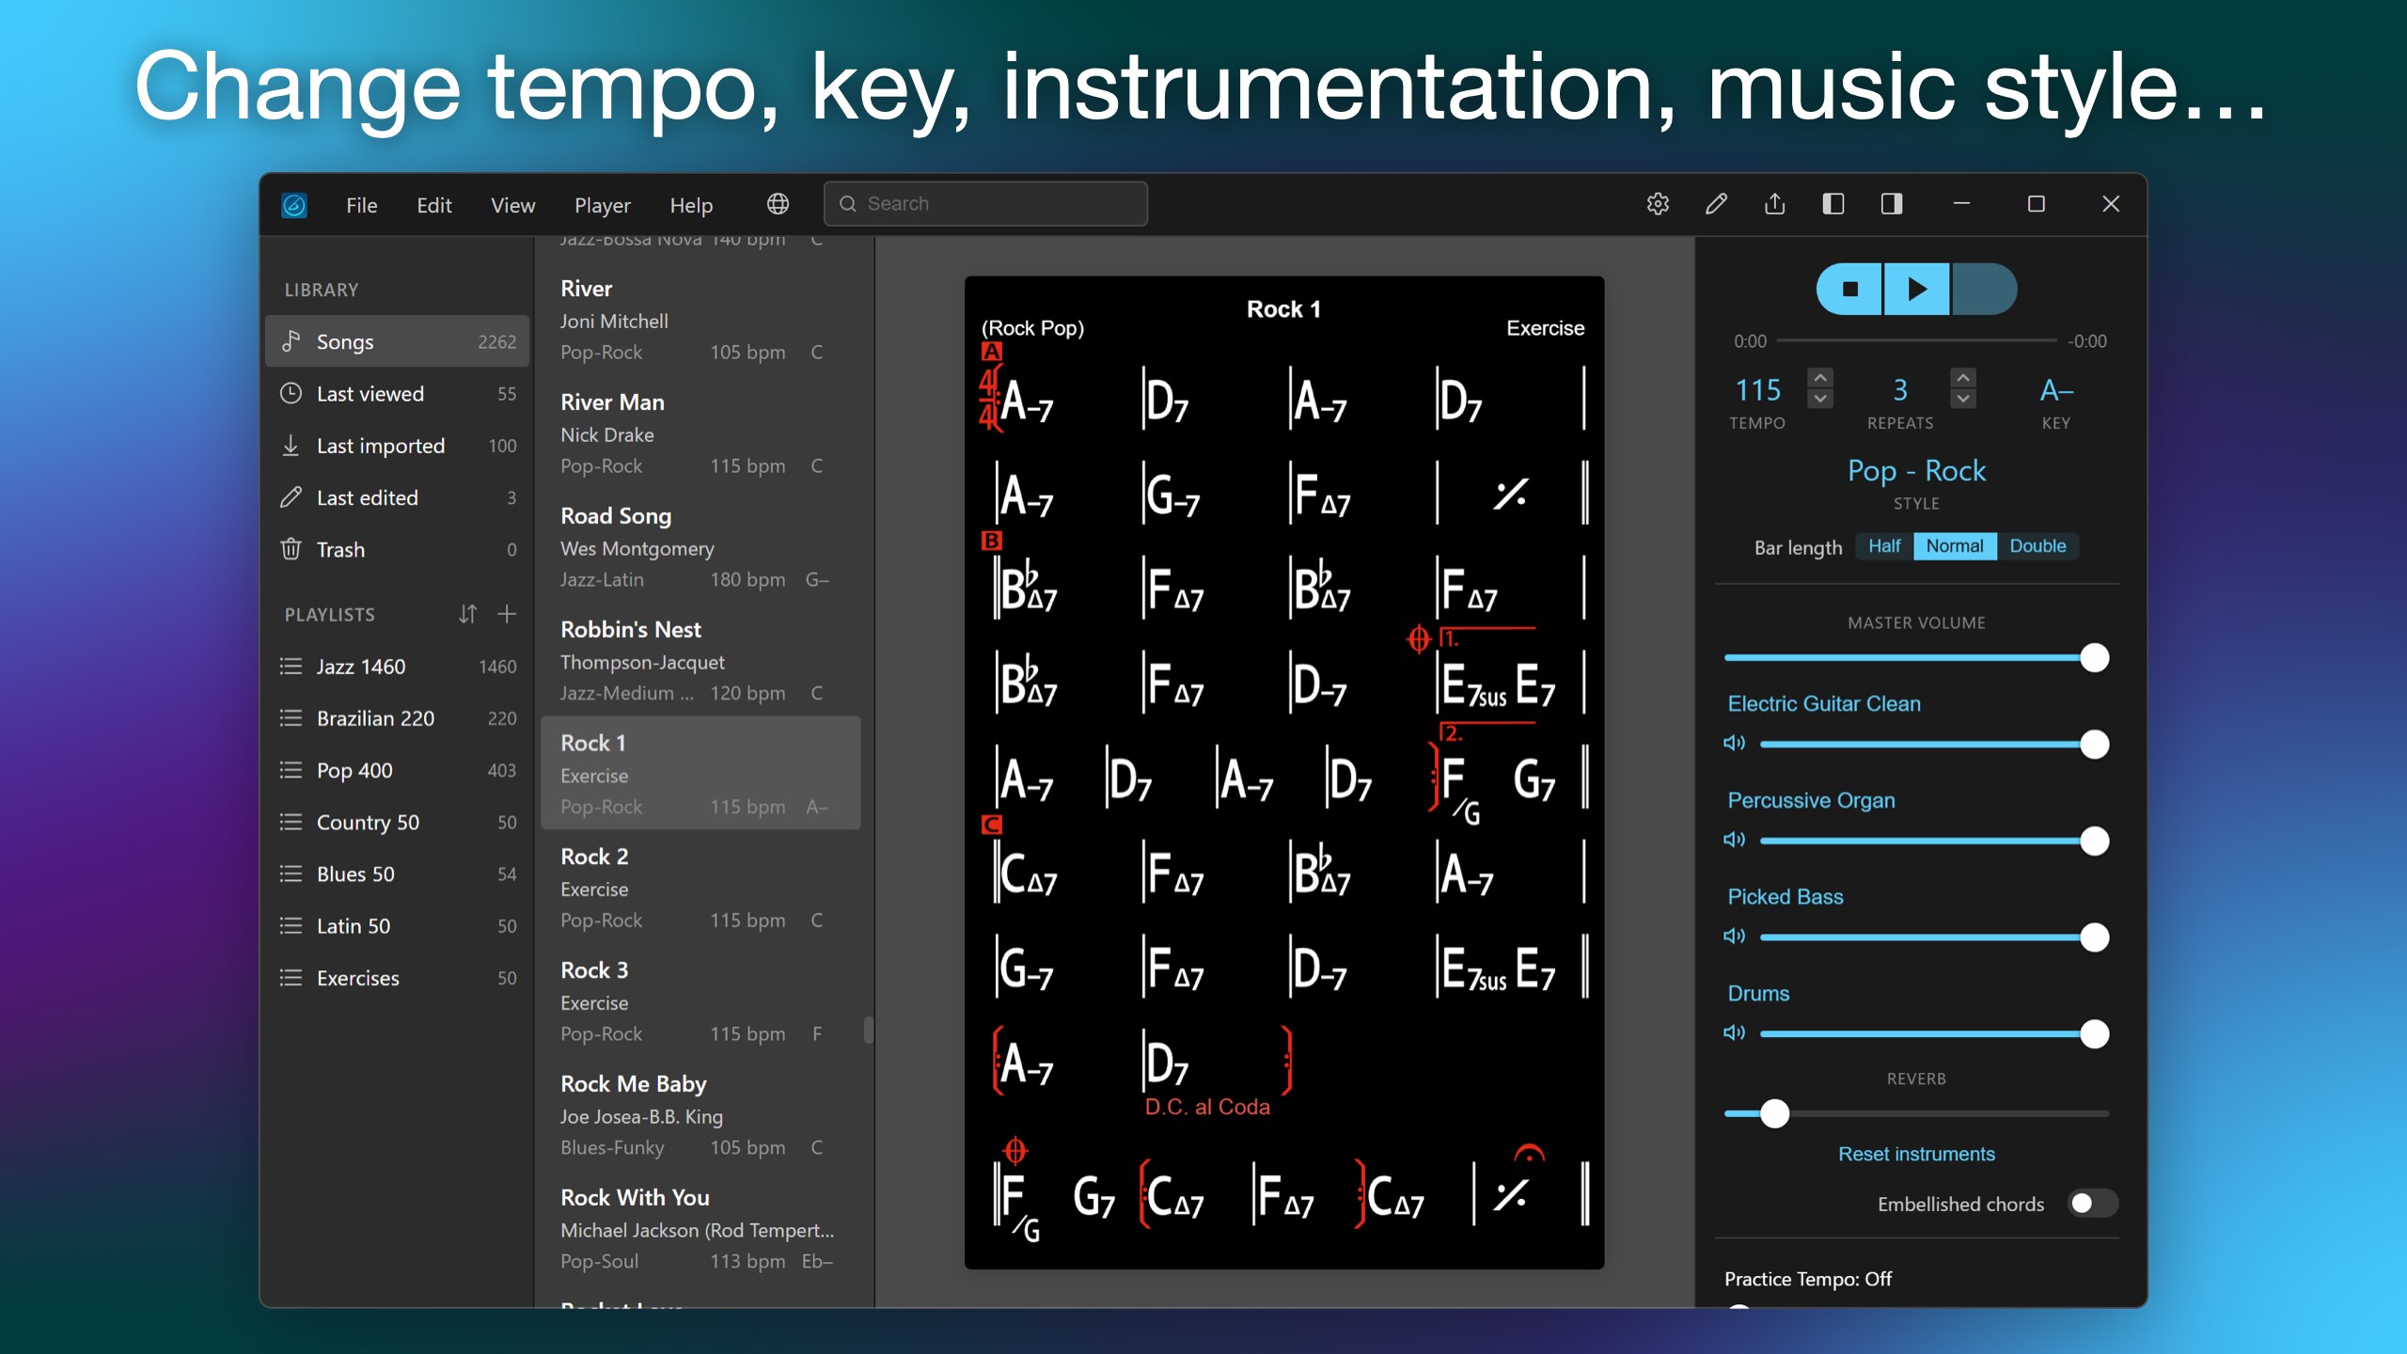This screenshot has width=2407, height=1354.
Task: Change Electric Guitar Clean instrument
Action: click(1824, 703)
